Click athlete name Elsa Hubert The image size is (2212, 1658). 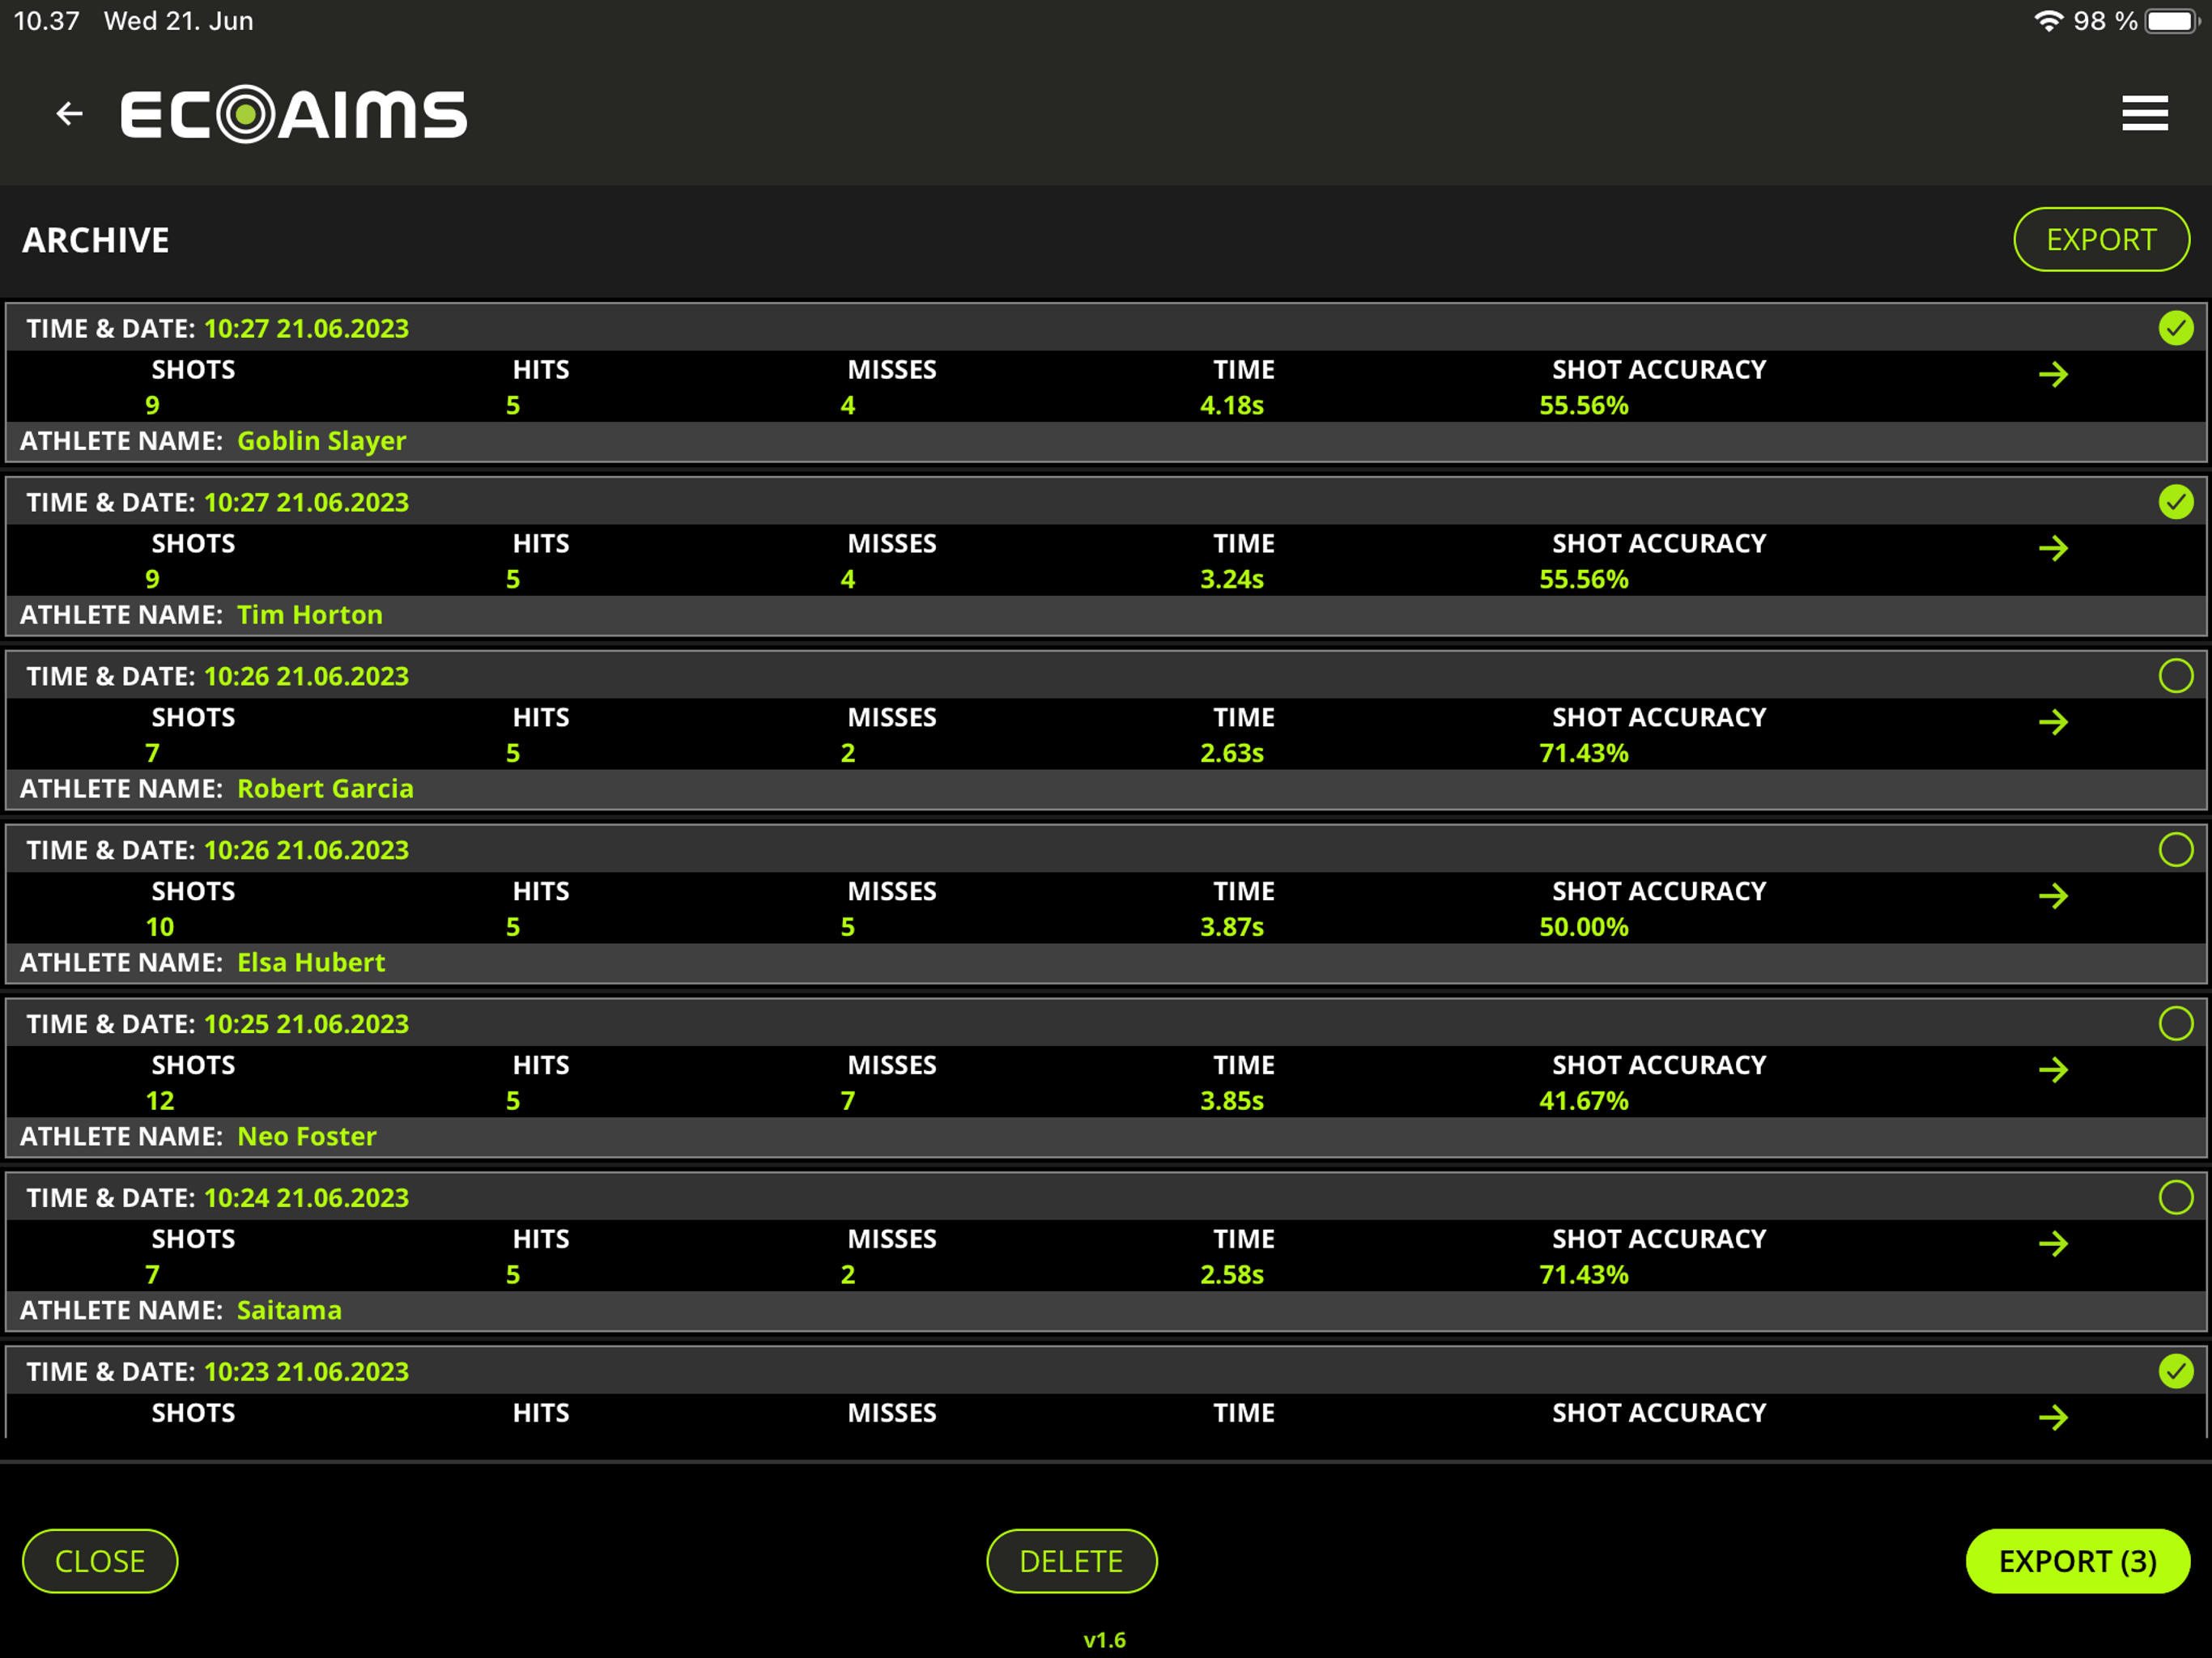click(x=311, y=963)
